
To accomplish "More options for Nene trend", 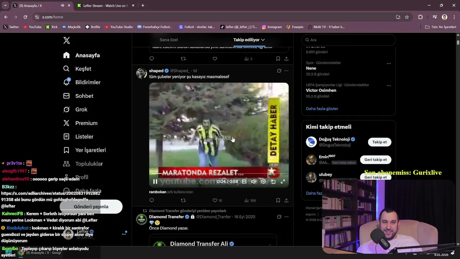I will click(x=388, y=63).
